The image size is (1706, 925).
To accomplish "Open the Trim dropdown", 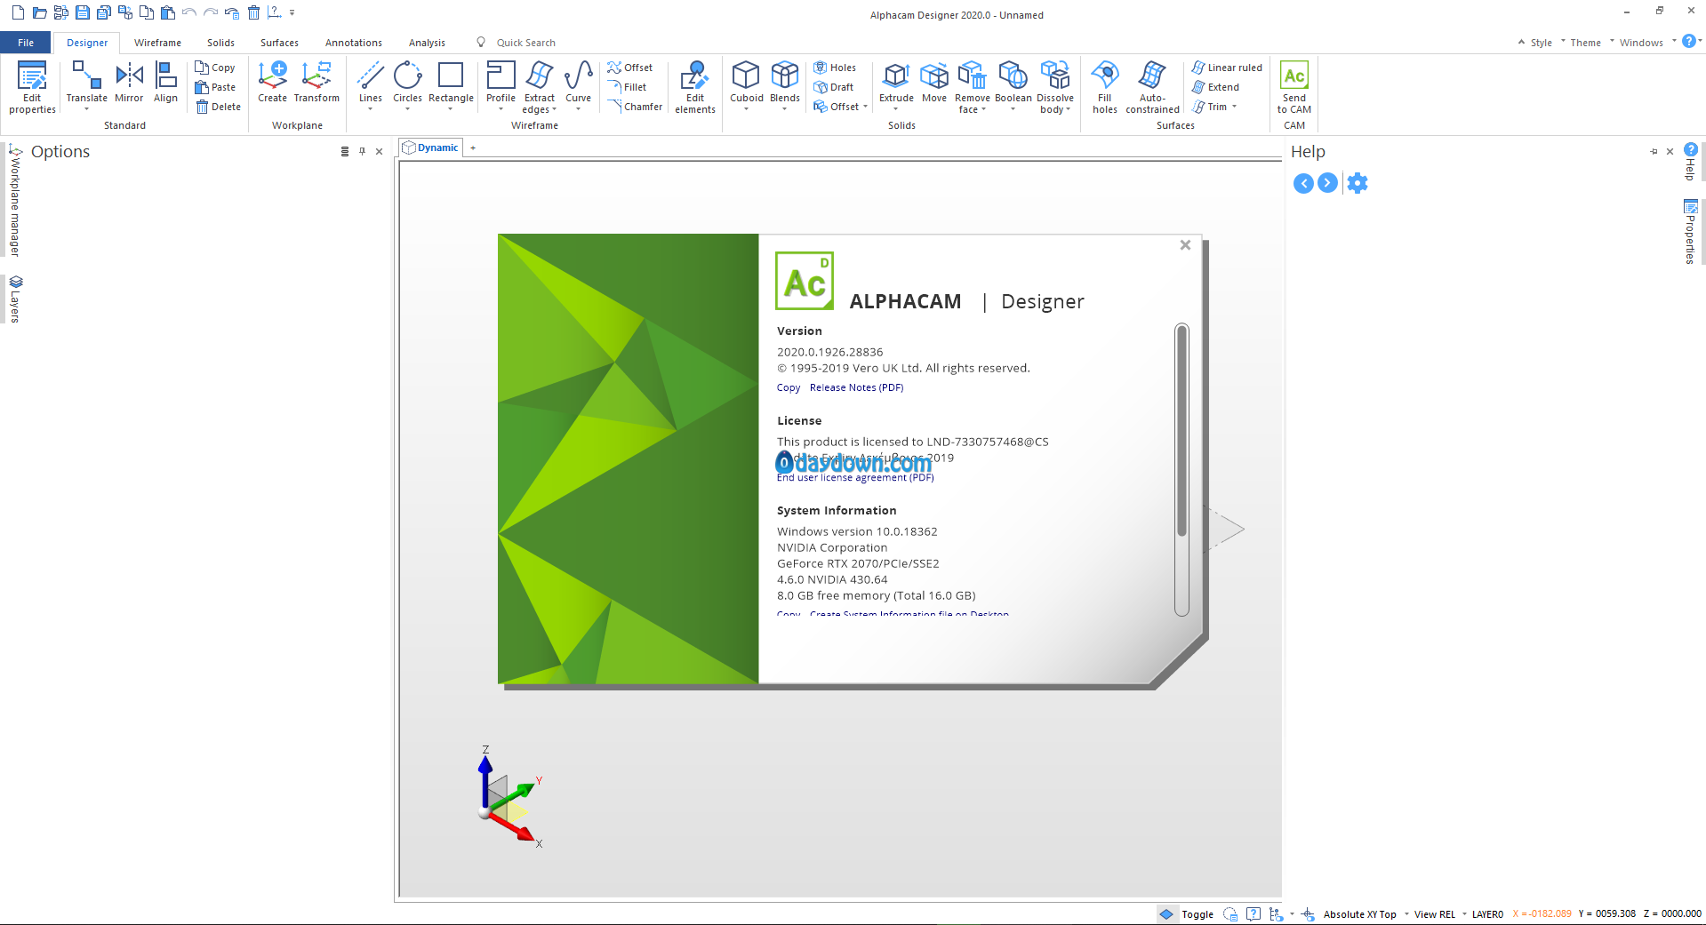I will coord(1234,107).
